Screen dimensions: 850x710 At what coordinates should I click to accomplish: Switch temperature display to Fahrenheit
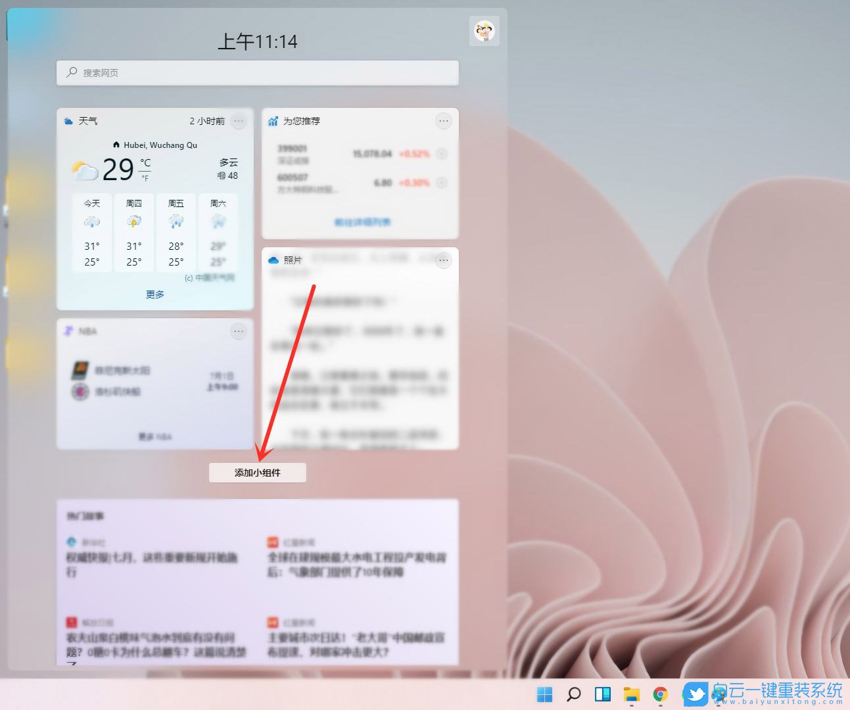pyautogui.click(x=146, y=177)
